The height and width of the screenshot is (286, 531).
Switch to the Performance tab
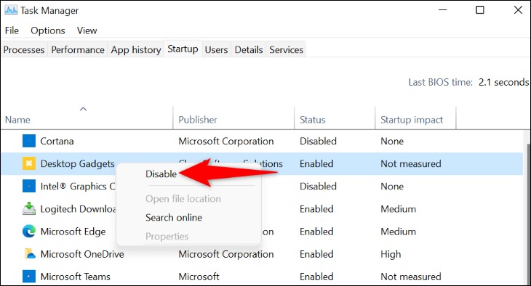pyautogui.click(x=78, y=49)
